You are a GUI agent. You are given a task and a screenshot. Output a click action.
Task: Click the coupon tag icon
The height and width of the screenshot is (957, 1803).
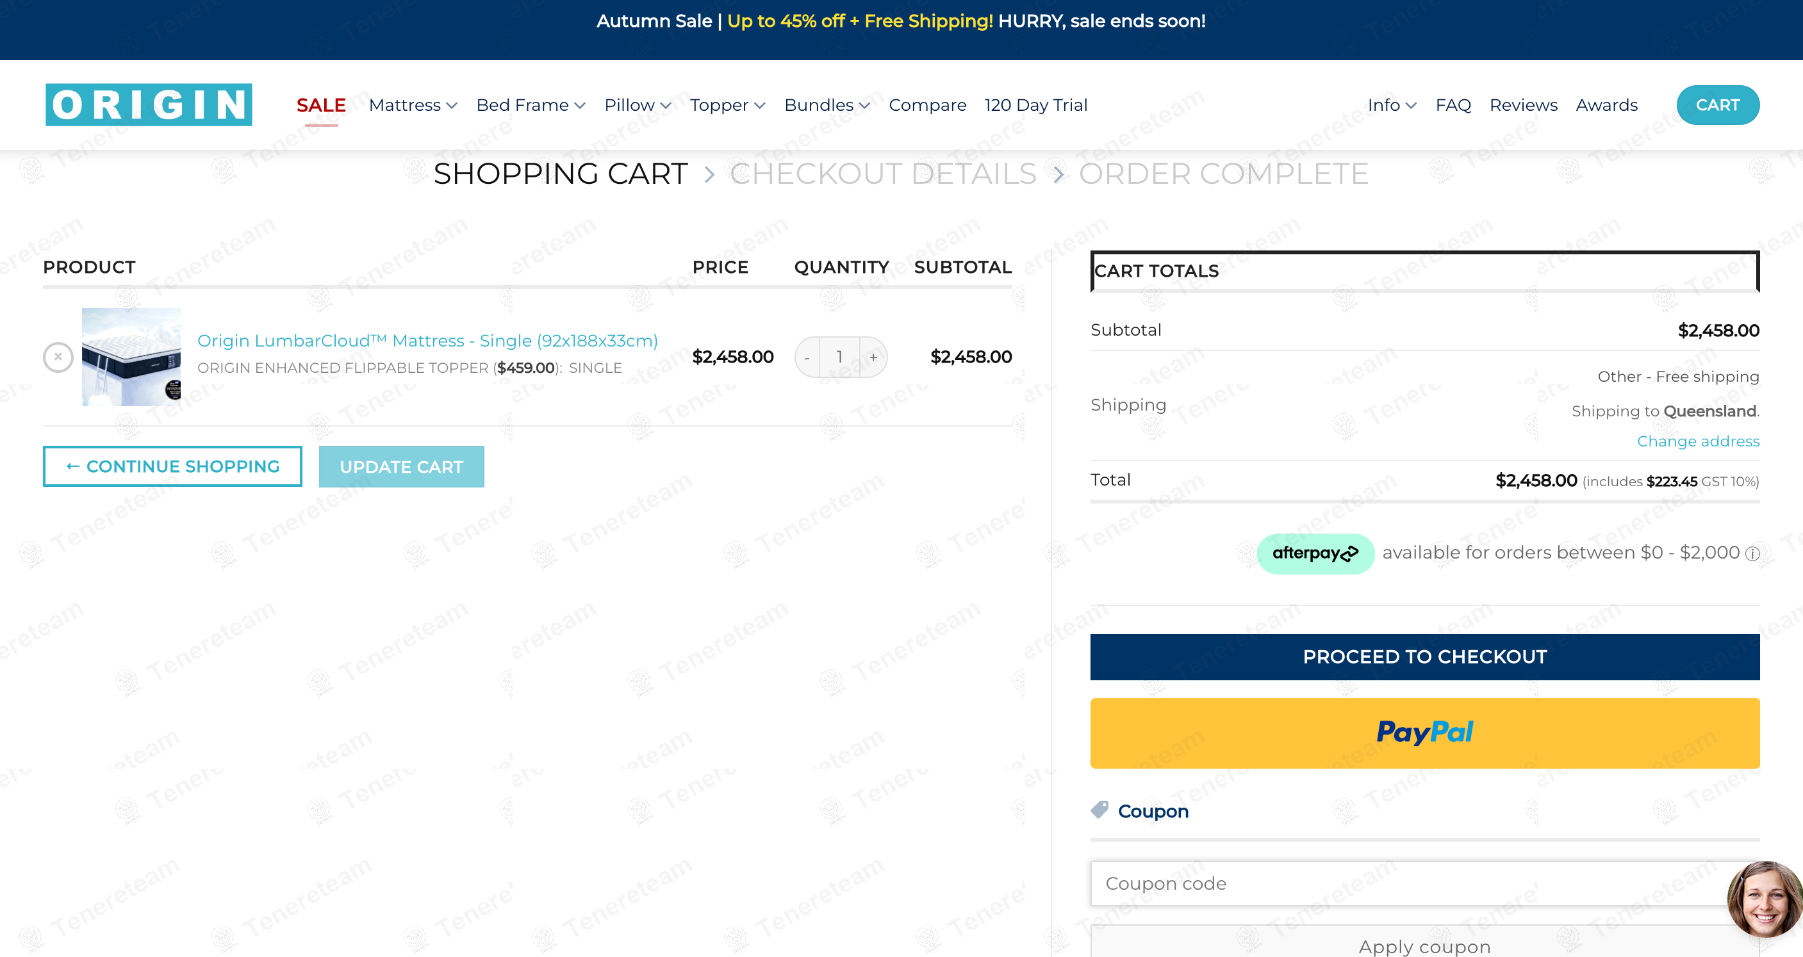click(x=1099, y=810)
